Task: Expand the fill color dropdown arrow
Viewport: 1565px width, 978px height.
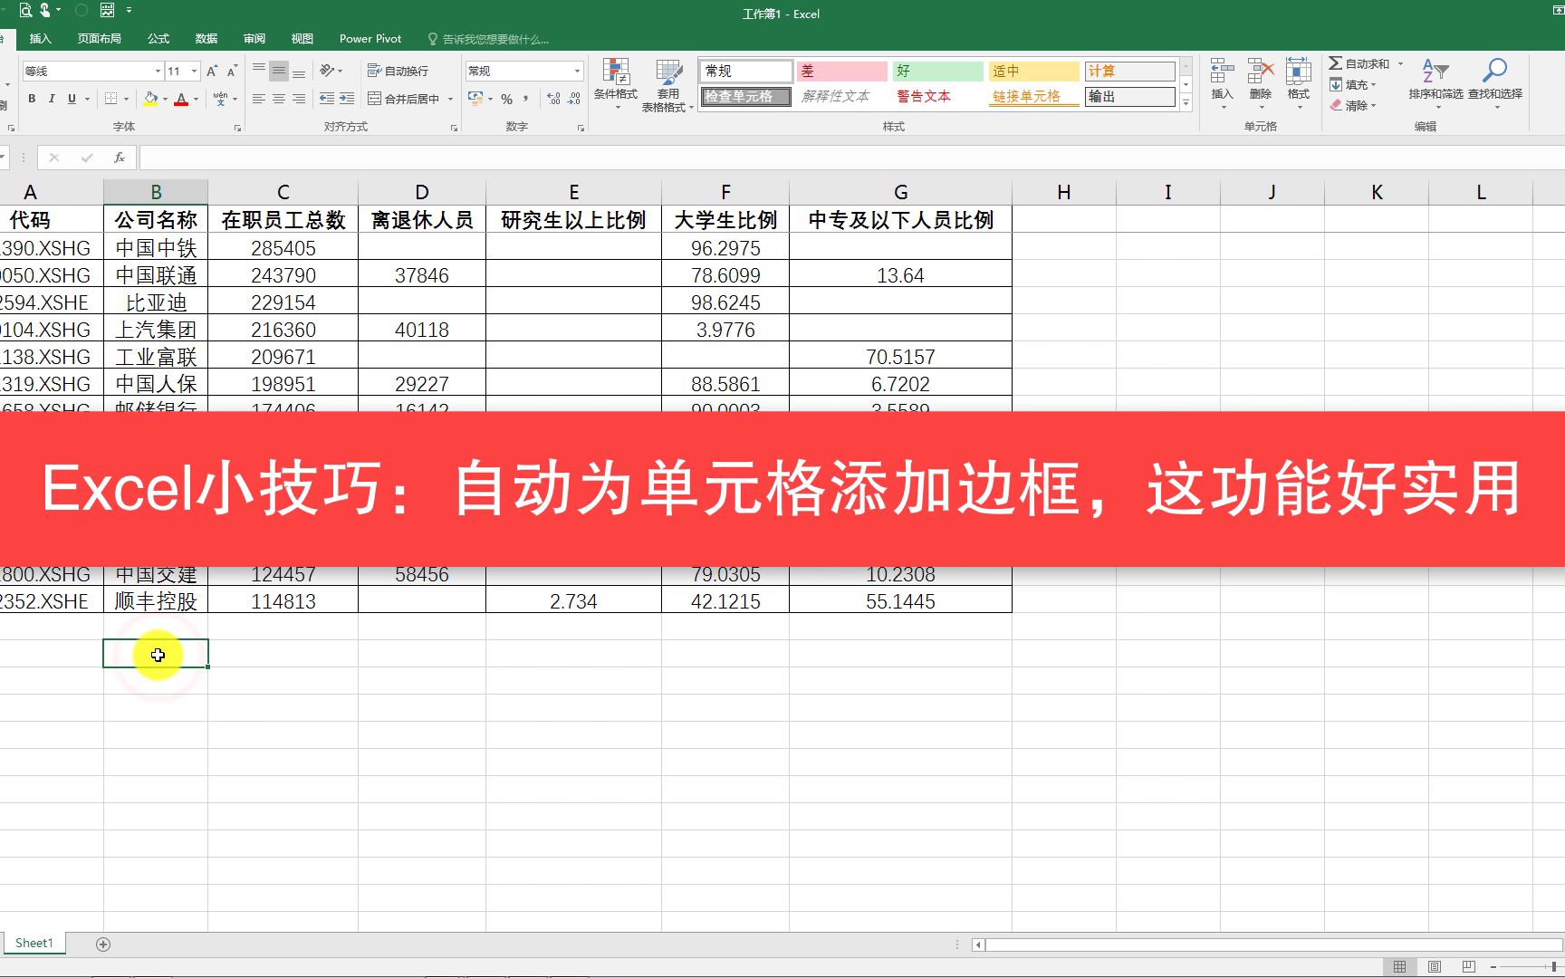Action: click(165, 99)
